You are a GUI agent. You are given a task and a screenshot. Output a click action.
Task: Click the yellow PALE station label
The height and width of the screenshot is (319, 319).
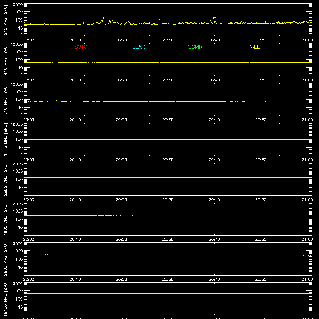tap(254, 47)
